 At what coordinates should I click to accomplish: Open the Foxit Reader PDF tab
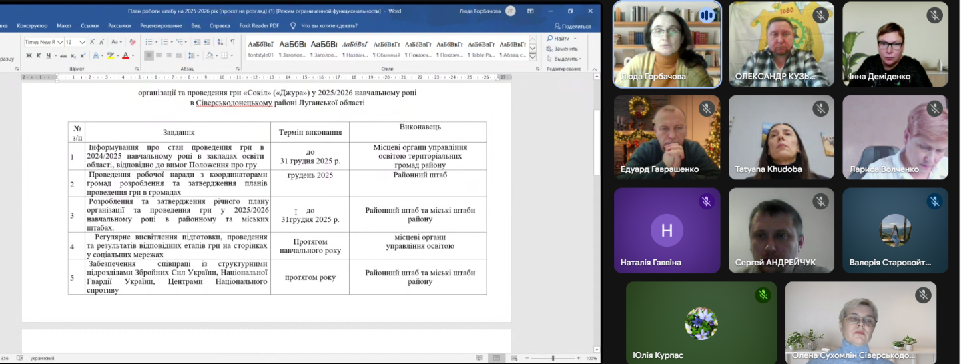[259, 26]
